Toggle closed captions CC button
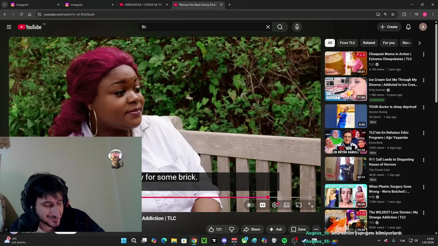Screen dimensions: 438x246 pos(262,205)
